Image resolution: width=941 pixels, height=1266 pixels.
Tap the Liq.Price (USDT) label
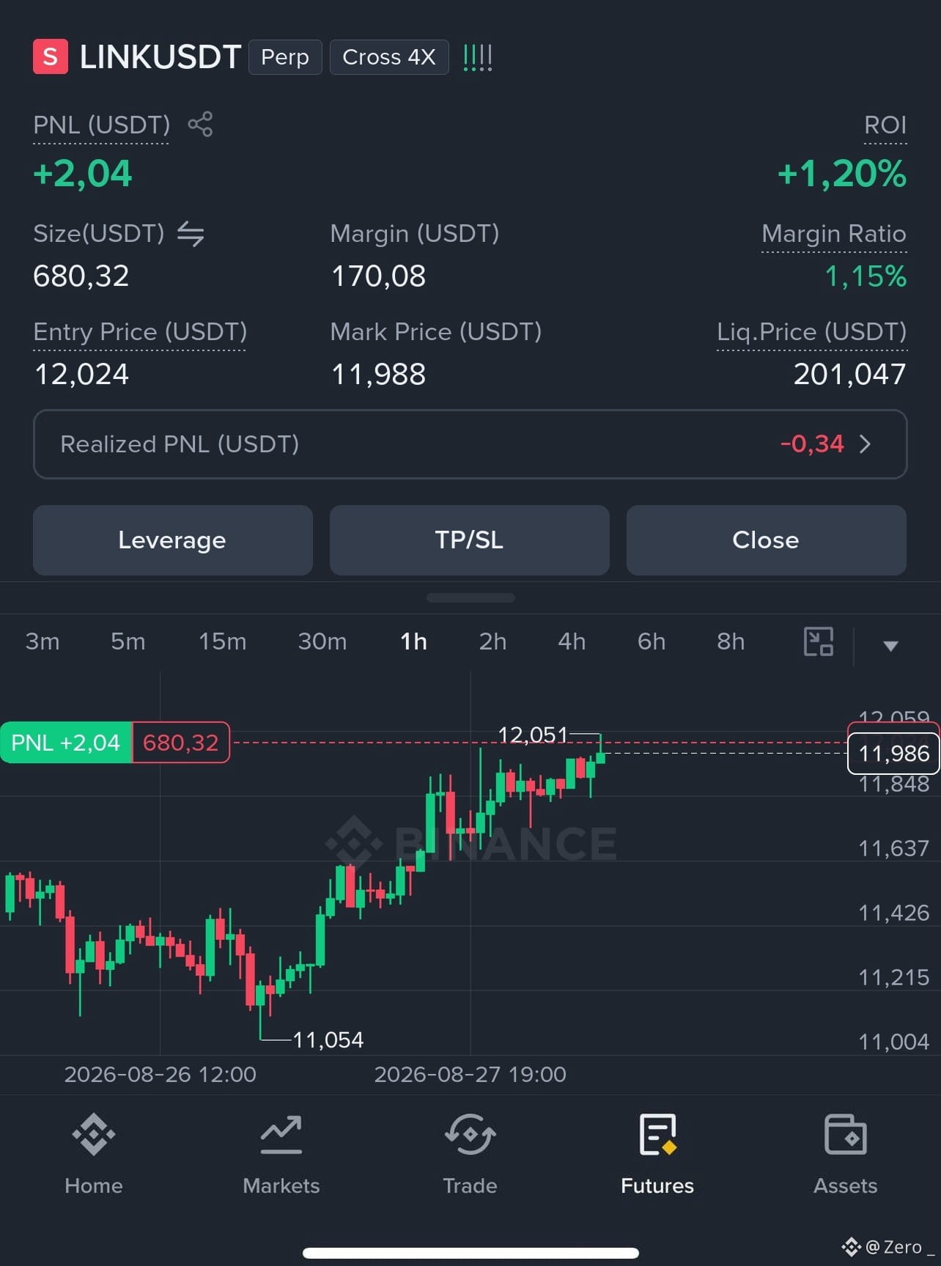812,332
